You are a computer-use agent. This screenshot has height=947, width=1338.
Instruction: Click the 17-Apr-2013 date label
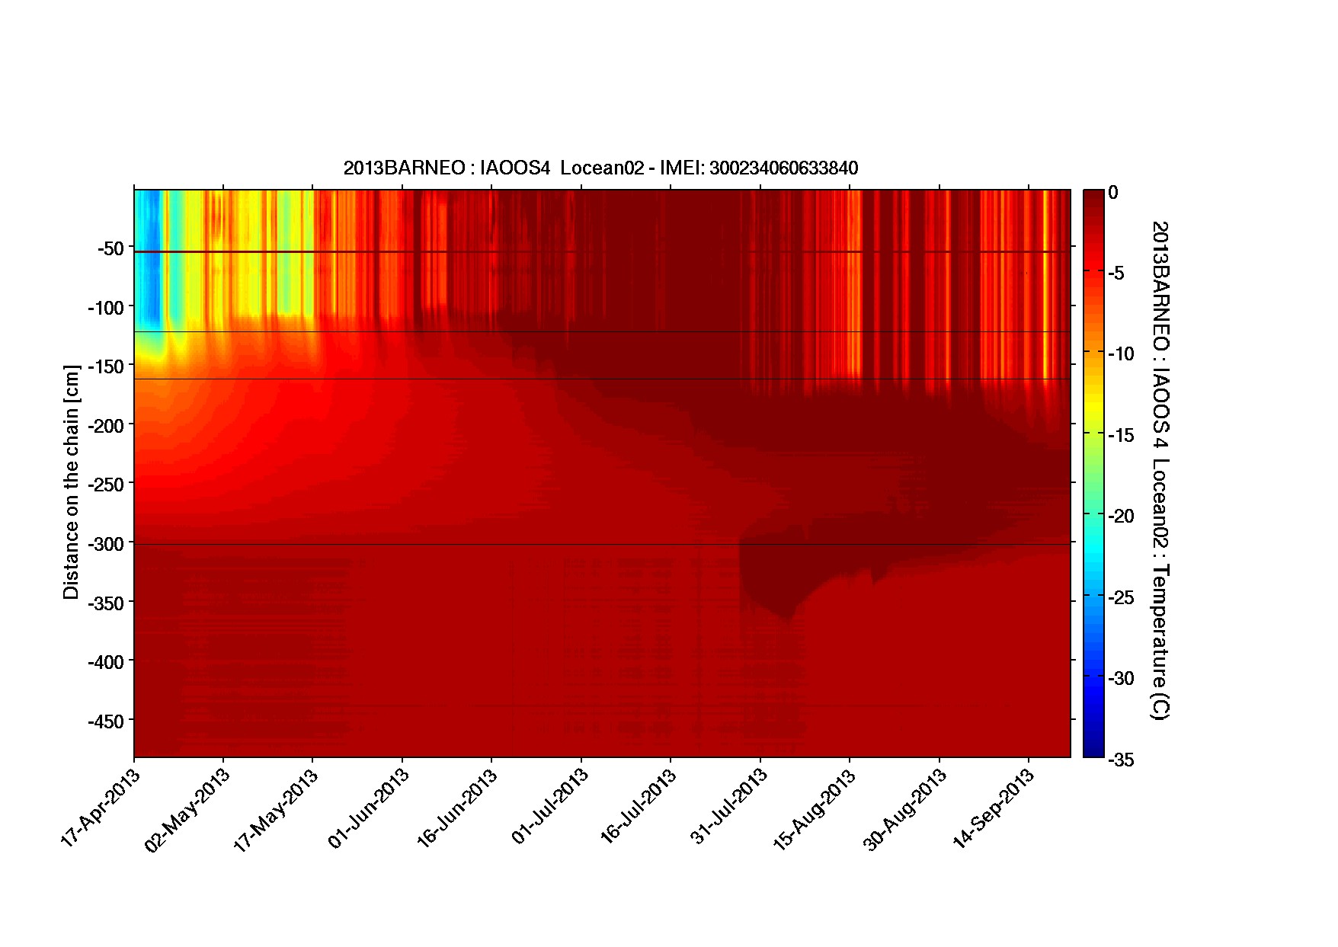[x=101, y=808]
